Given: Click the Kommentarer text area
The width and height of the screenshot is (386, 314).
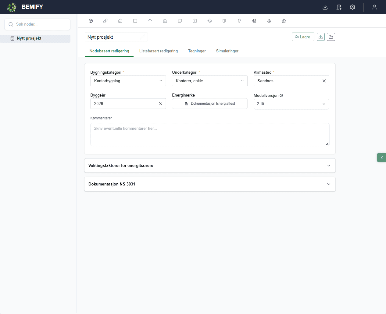Looking at the screenshot, I should [x=210, y=135].
